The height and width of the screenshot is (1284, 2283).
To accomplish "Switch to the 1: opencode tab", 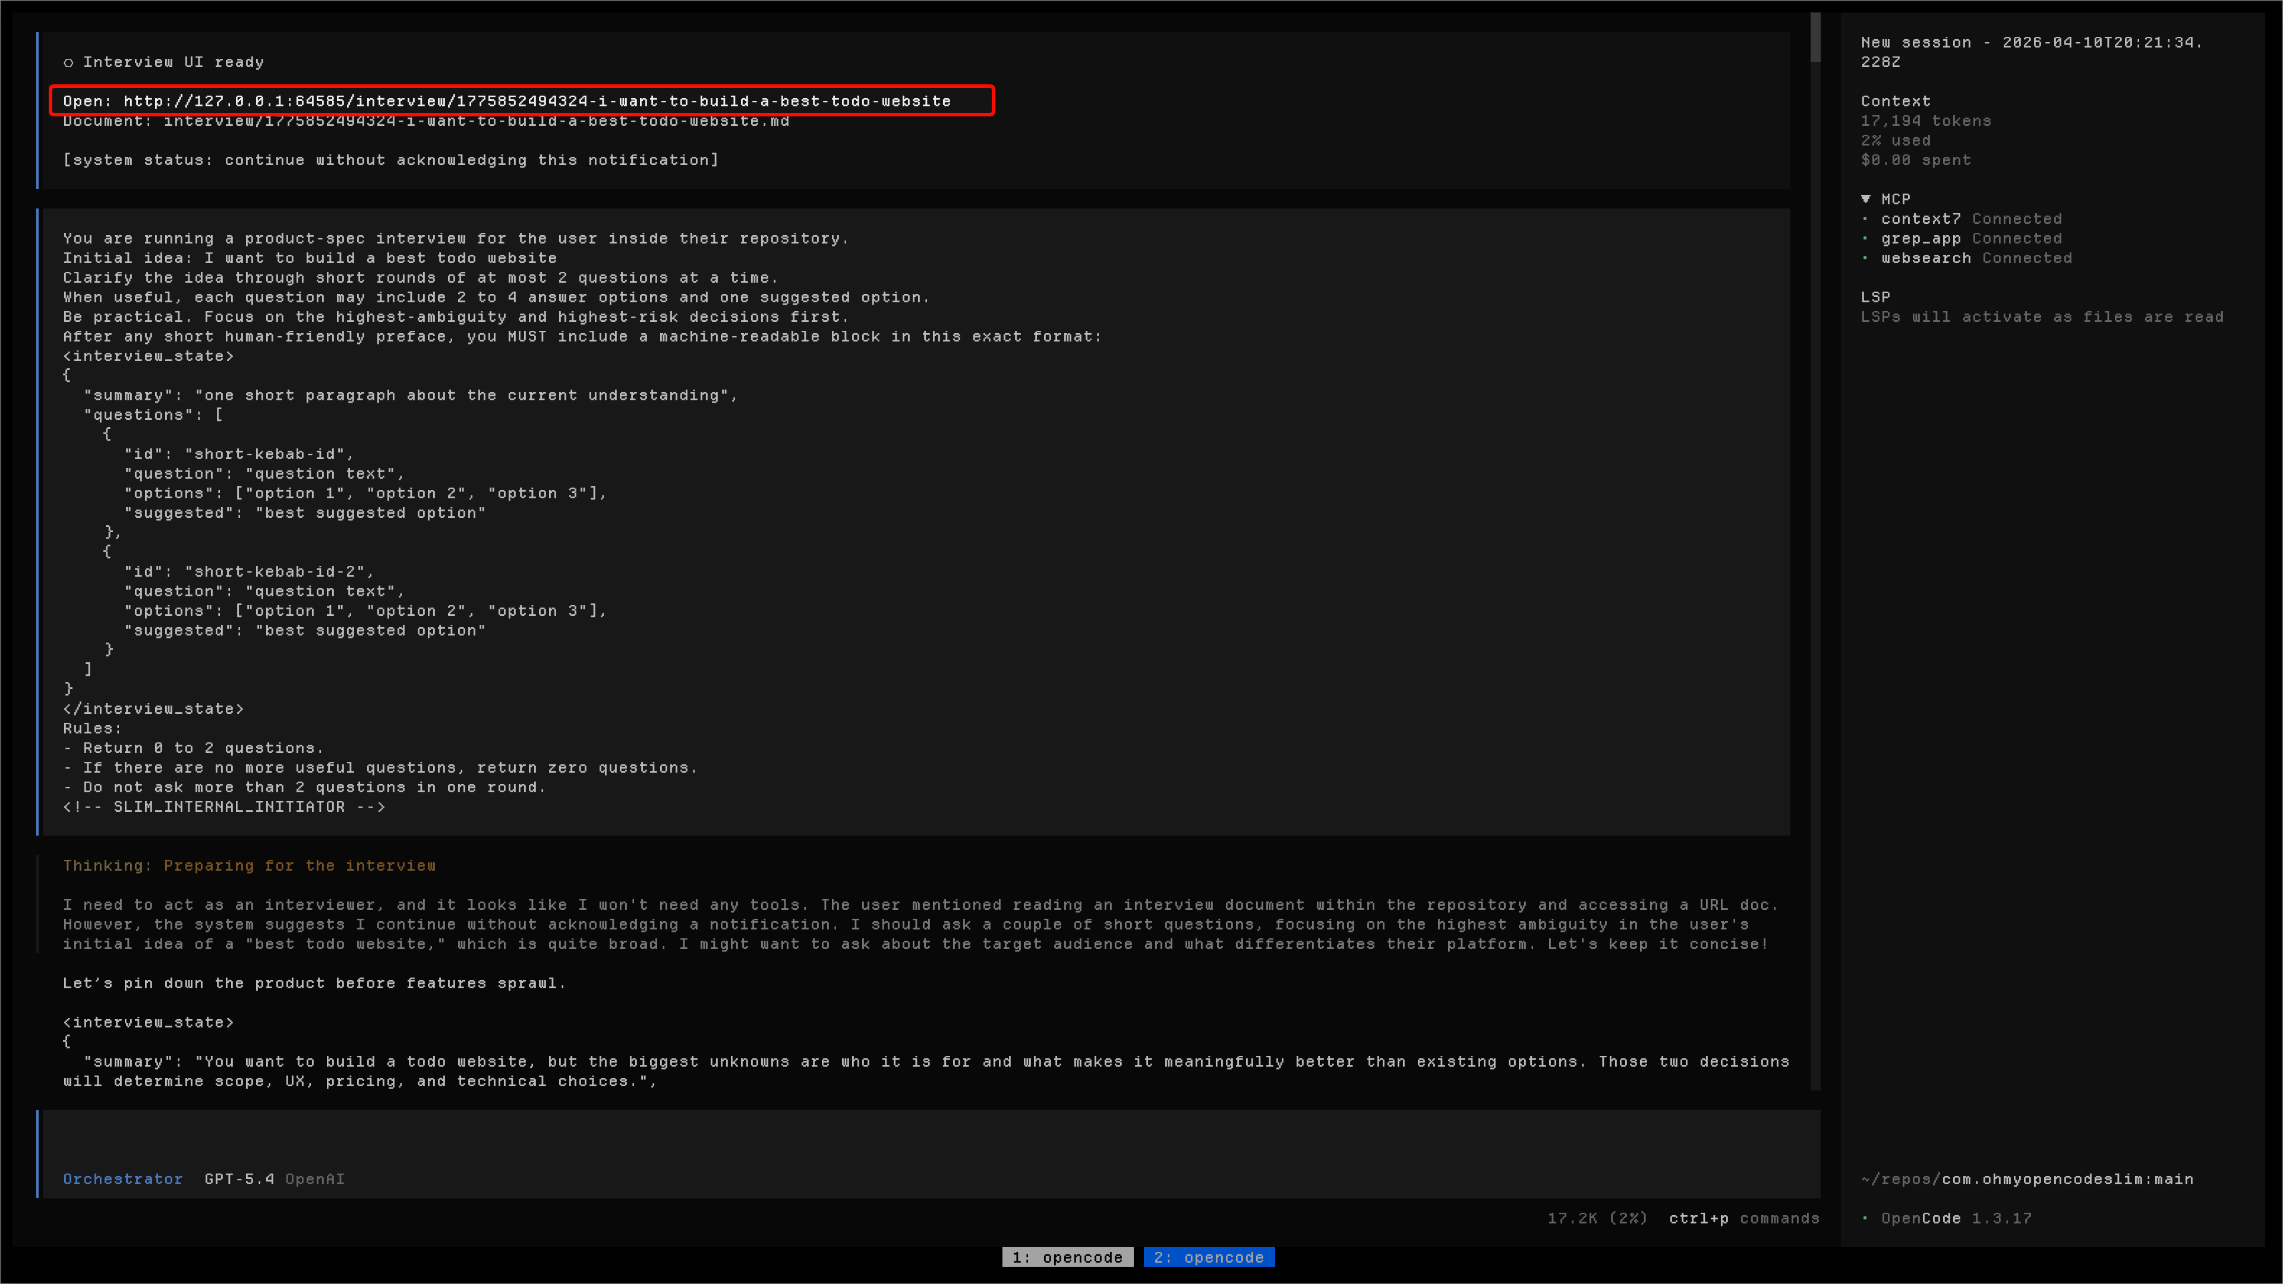I will tap(1067, 1257).
